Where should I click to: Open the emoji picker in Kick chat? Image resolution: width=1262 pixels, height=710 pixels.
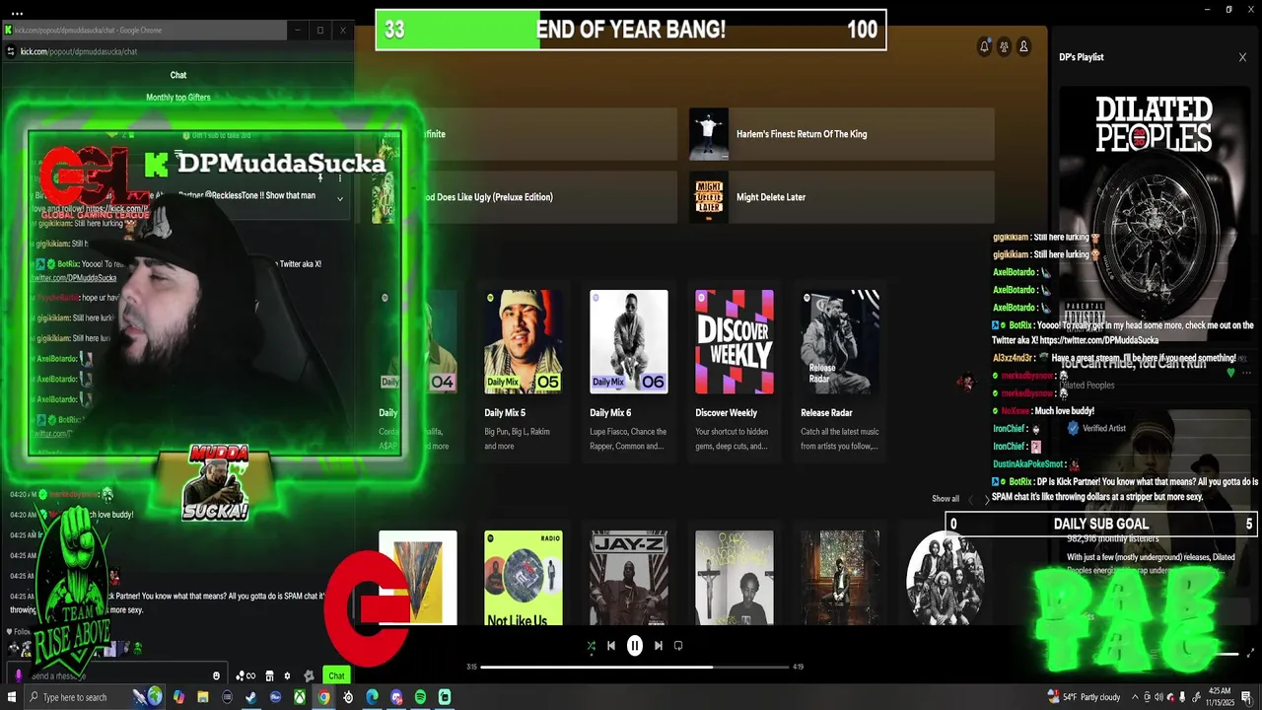(216, 675)
